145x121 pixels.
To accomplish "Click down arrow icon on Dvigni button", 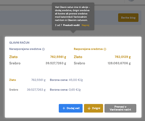I will click(x=89, y=108).
